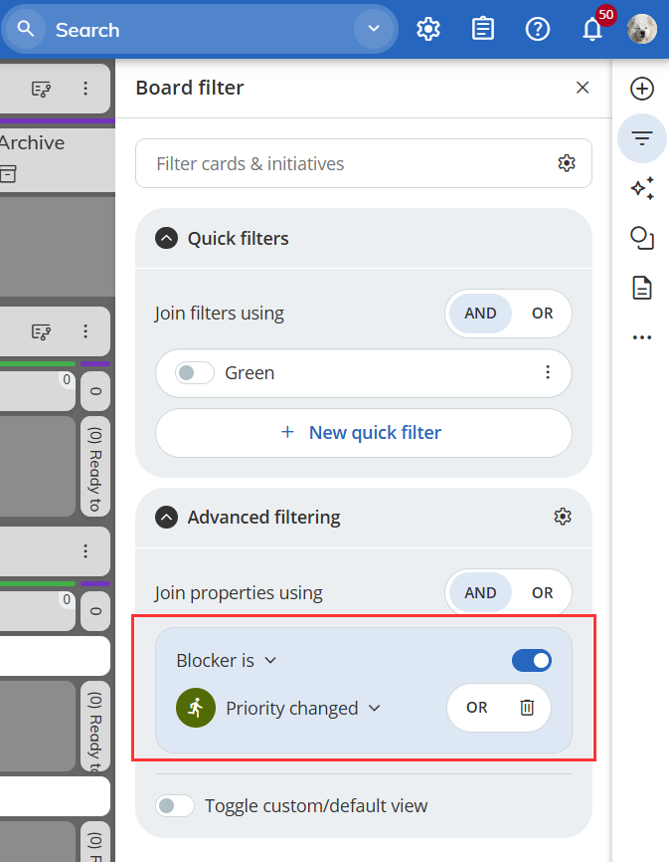Open the AI sparkle icon in sidebar
The height and width of the screenshot is (862, 669).
(642, 188)
